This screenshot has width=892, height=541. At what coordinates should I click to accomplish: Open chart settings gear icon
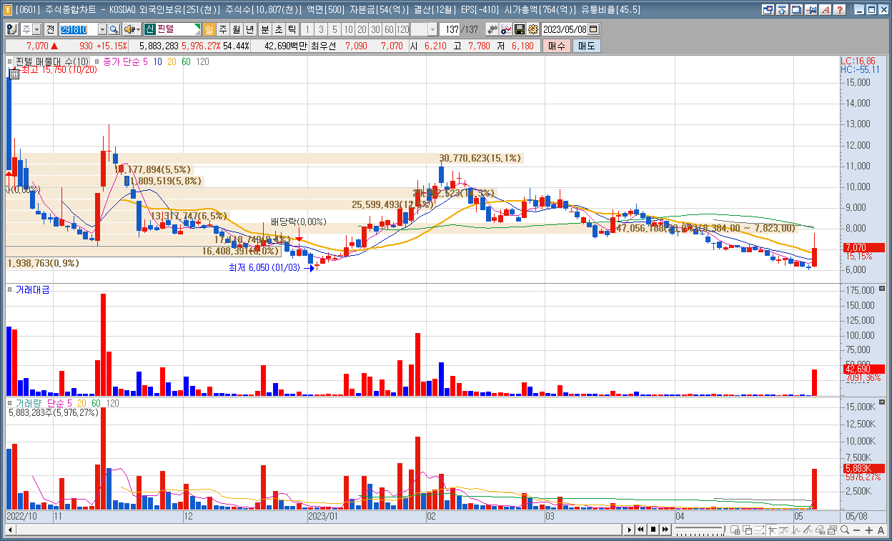tap(532, 29)
